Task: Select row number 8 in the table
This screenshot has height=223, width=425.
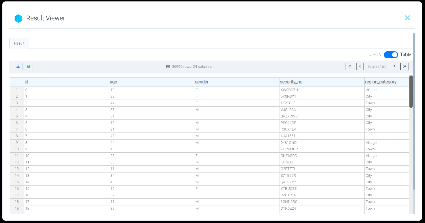Action: (x=17, y=136)
